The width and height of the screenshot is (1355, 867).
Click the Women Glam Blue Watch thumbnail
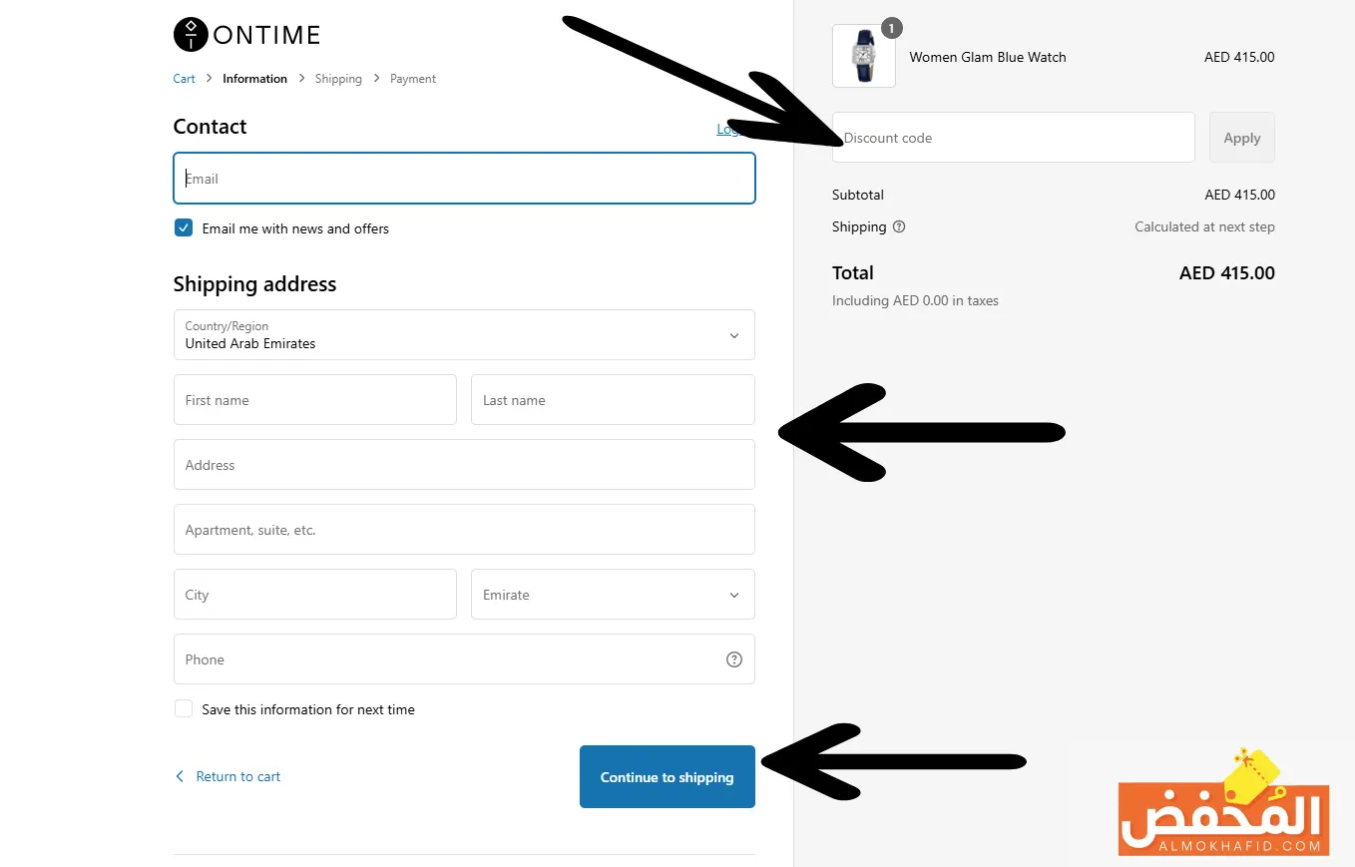coord(863,57)
